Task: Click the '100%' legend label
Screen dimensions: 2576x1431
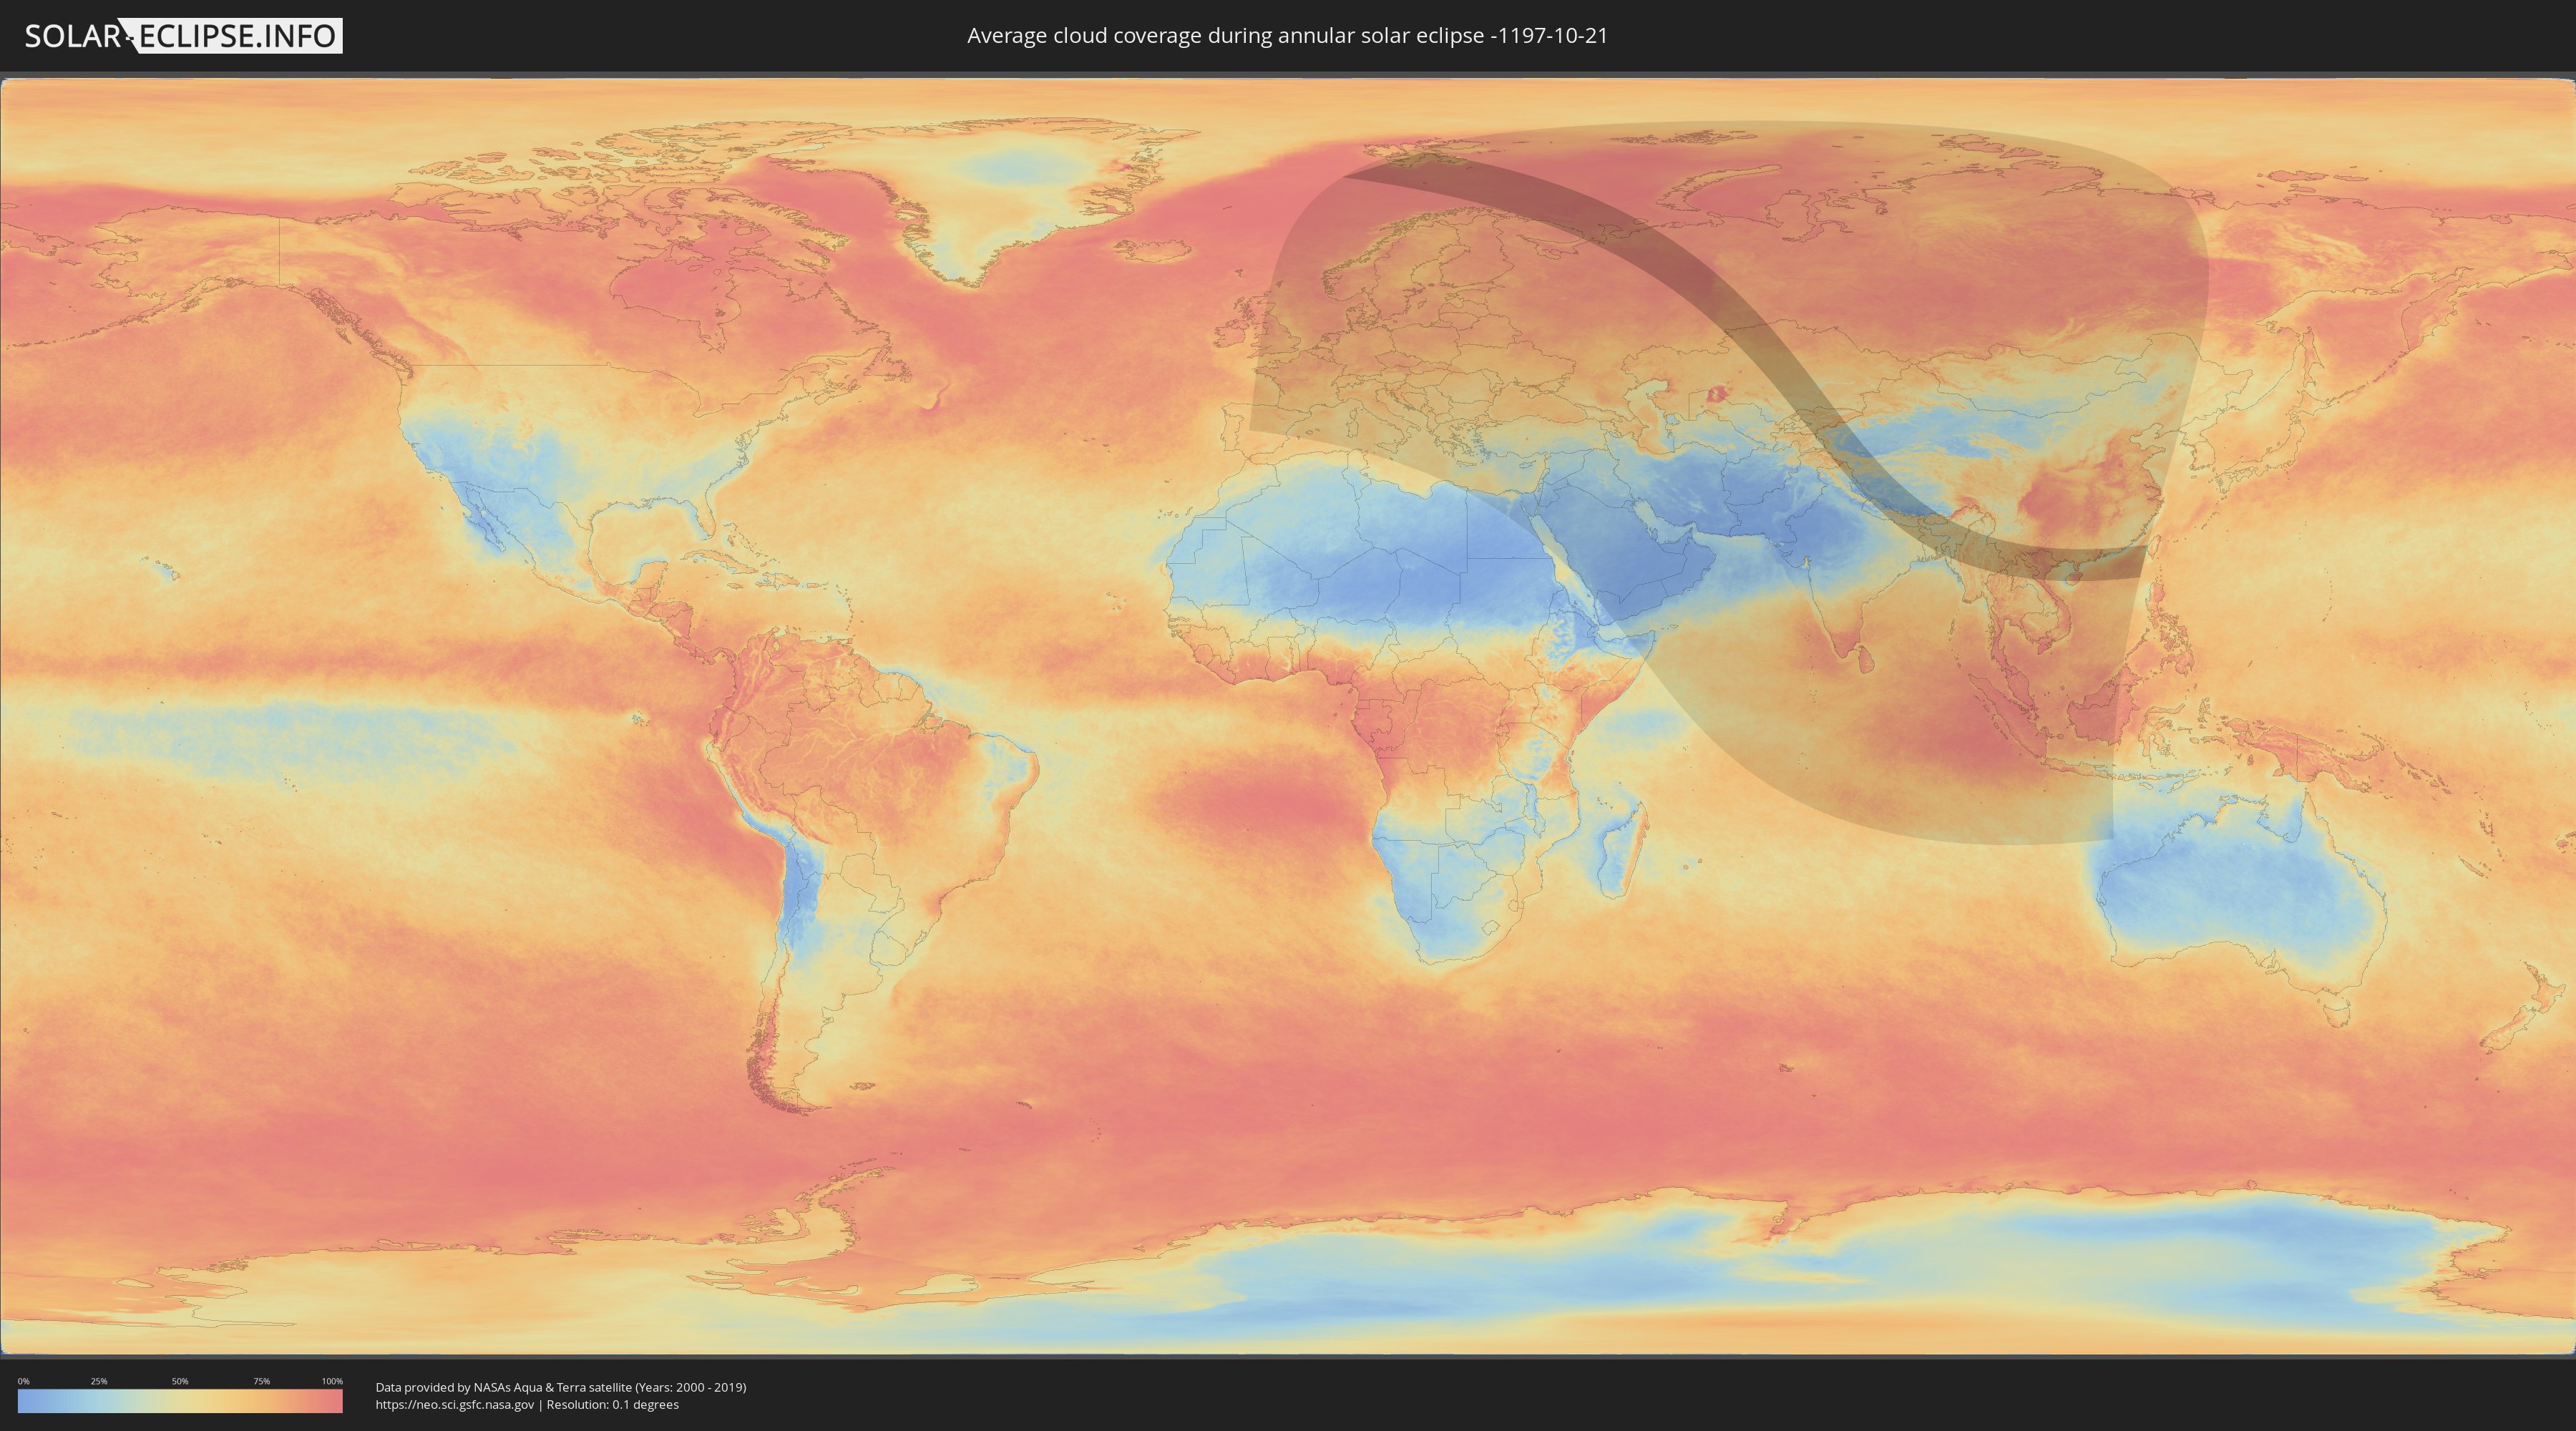Action: (x=332, y=1381)
